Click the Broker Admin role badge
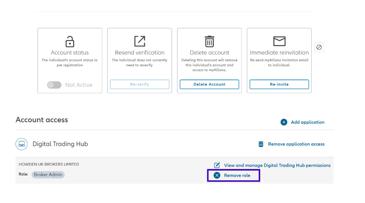This screenshot has height=203, width=365. [x=48, y=175]
